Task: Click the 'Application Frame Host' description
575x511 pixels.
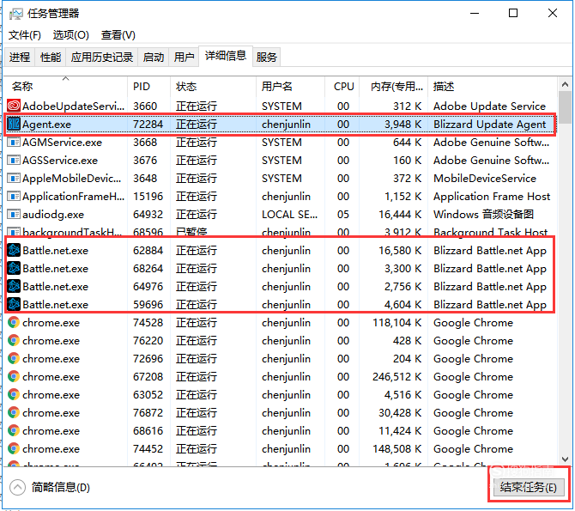Action: 492,196
